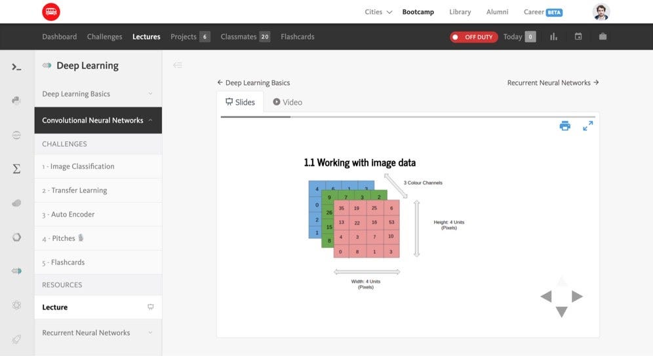Viewport: 653px width, 356px height.
Task: Print the lecture slides
Action: click(564, 126)
